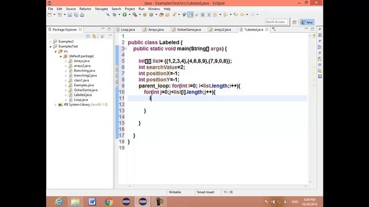Open the Source menu

[x=70, y=9]
